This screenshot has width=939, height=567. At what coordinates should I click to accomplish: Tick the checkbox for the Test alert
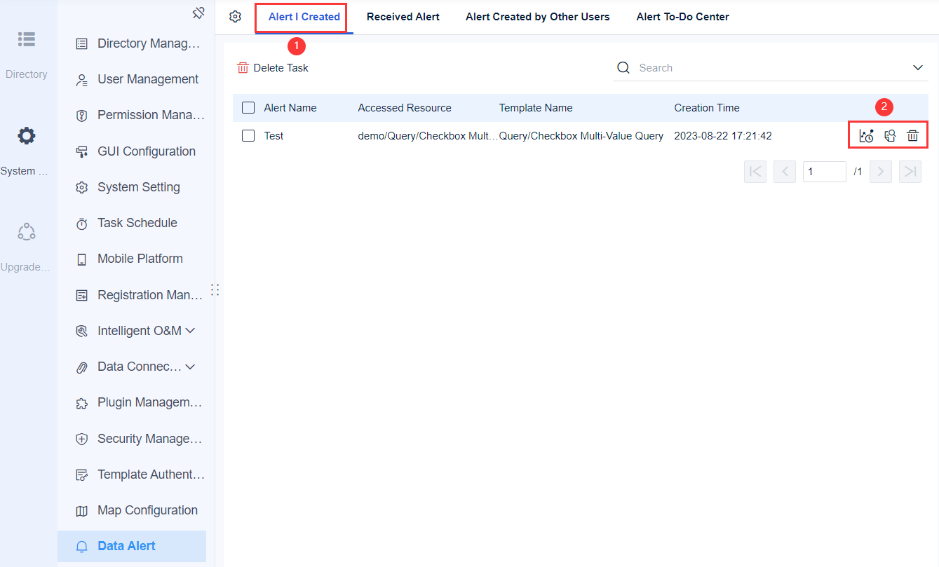pyautogui.click(x=248, y=136)
